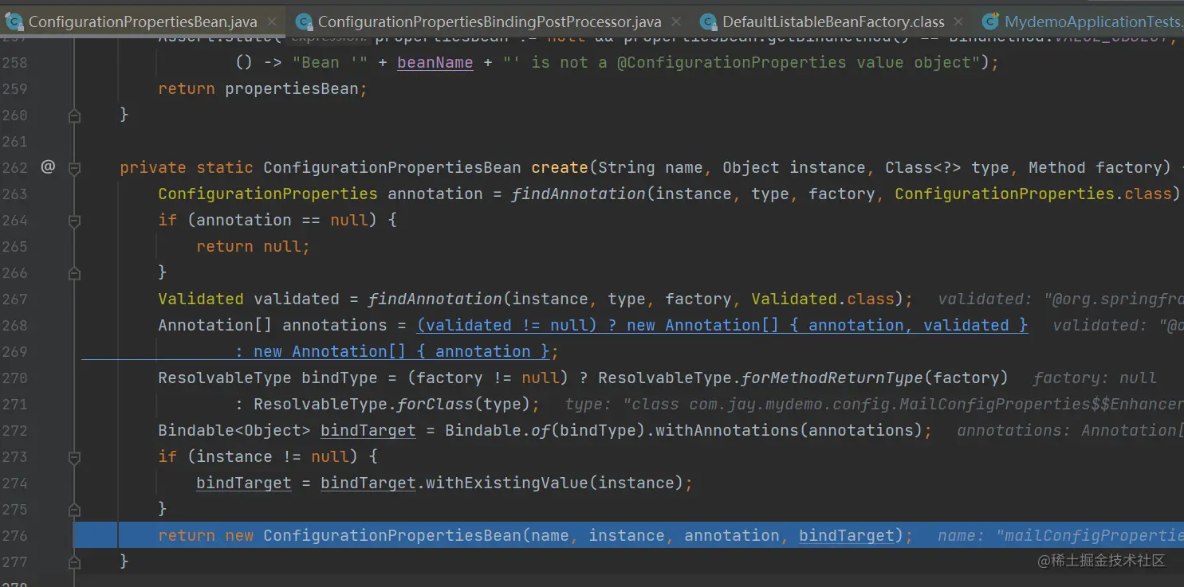Image resolution: width=1184 pixels, height=587 pixels.
Task: Switch to ConfigurationPropertiesBindingPostProcessor.java tab
Action: tap(490, 22)
